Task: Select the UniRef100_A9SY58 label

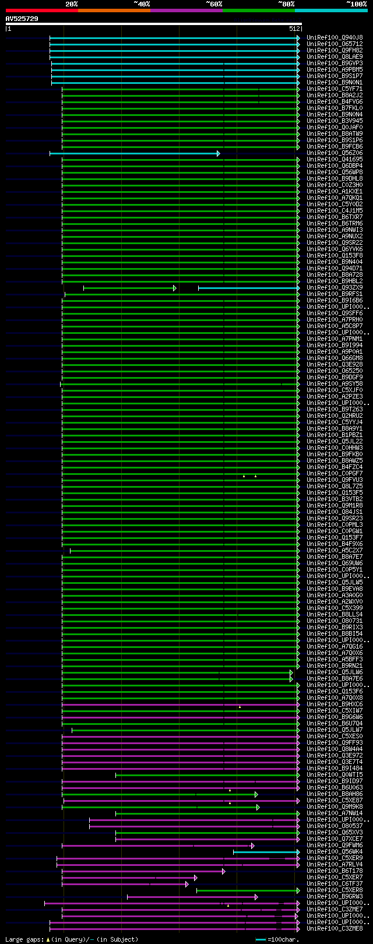Action: [x=335, y=383]
